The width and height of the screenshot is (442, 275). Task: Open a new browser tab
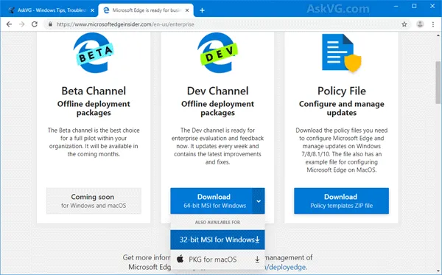tap(202, 10)
